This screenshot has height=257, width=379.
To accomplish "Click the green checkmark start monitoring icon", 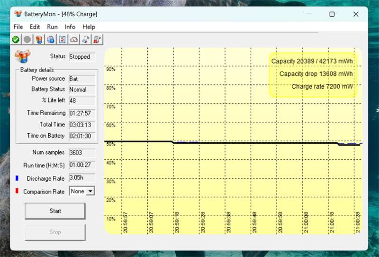I will 16,39.
